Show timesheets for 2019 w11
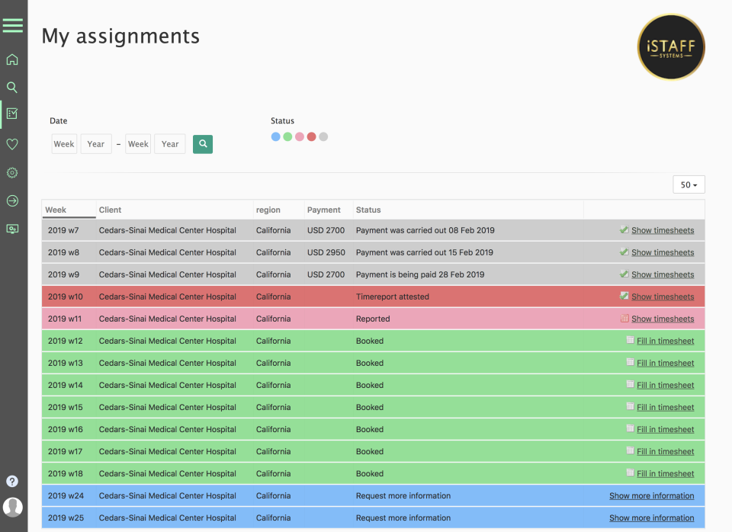The width and height of the screenshot is (732, 532). [663, 319]
